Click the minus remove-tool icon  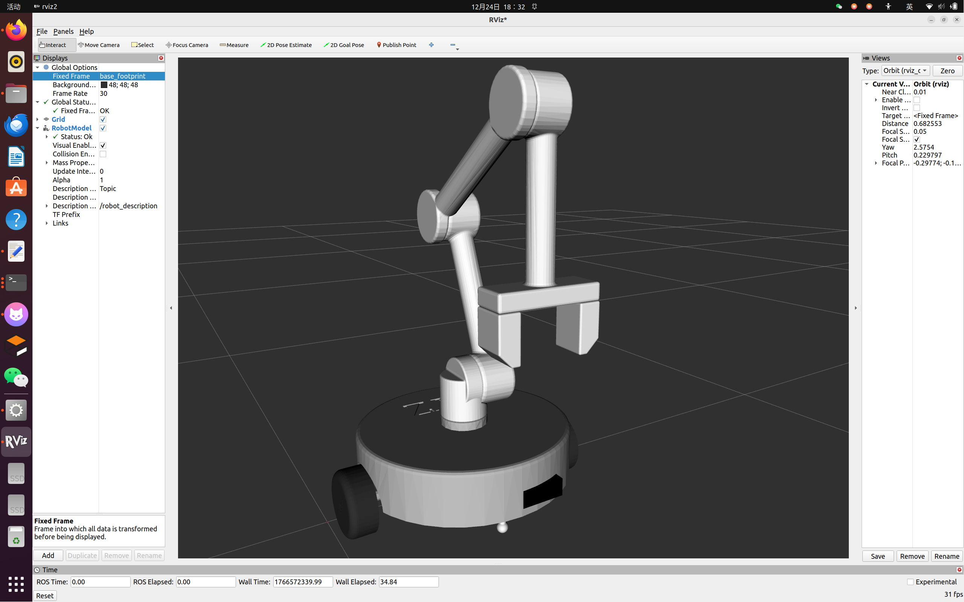pyautogui.click(x=453, y=45)
